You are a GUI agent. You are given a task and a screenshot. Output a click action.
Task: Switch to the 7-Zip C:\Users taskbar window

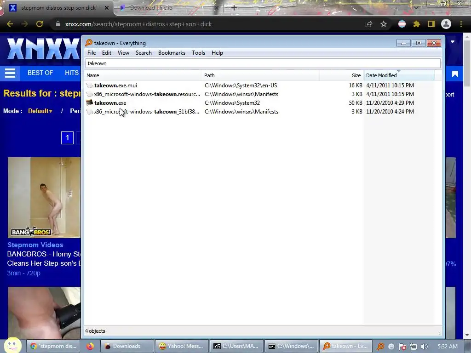point(236,346)
